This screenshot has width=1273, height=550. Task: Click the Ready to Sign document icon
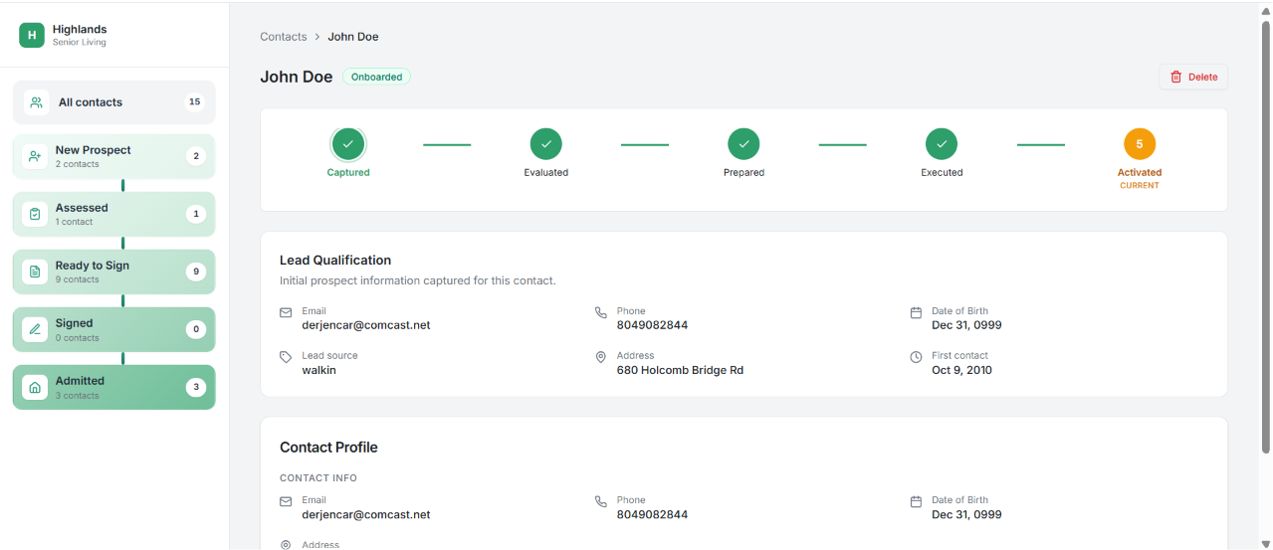coord(35,272)
